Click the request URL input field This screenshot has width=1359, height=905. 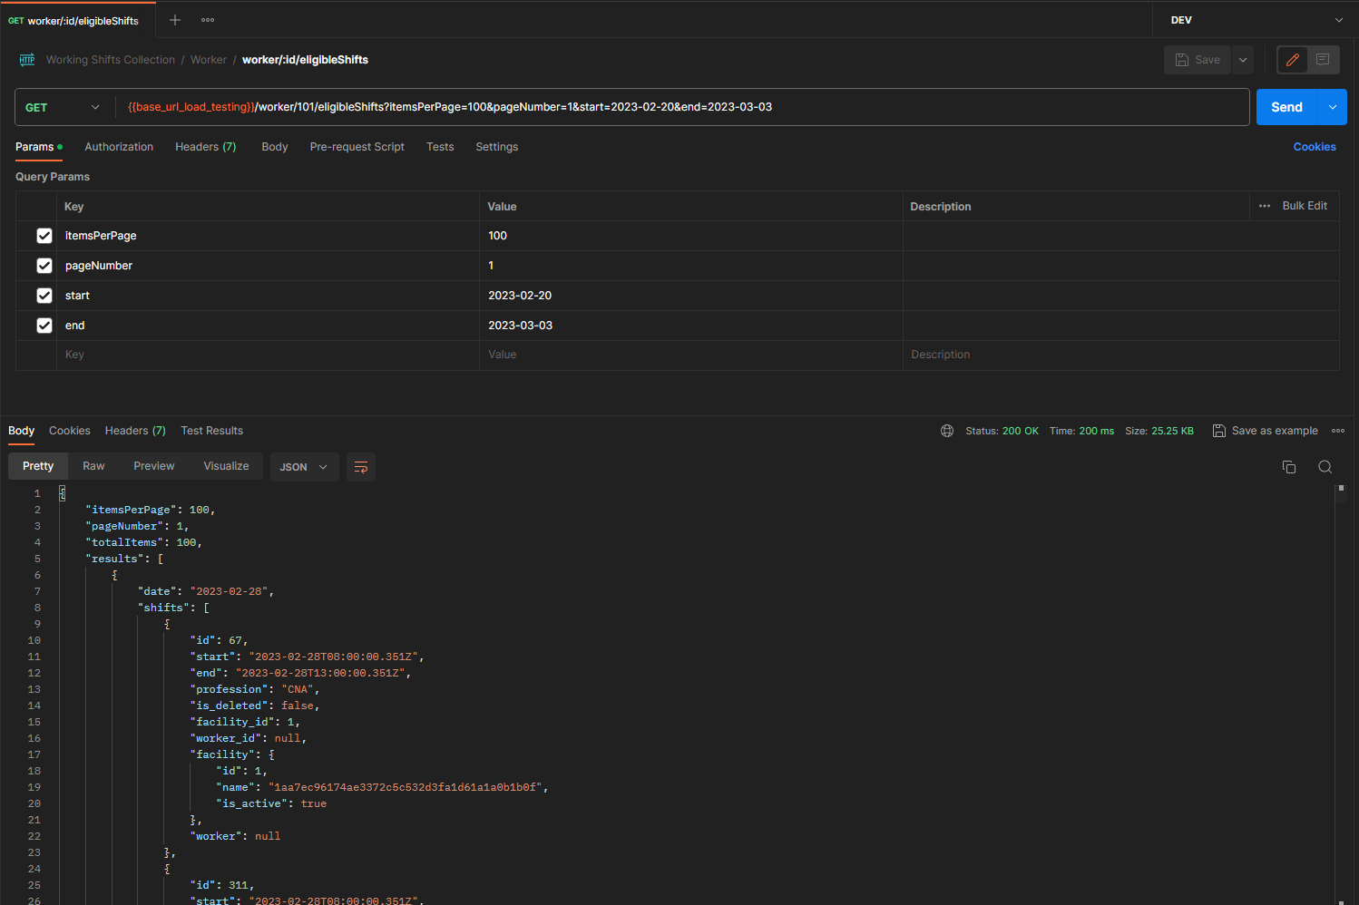point(682,107)
